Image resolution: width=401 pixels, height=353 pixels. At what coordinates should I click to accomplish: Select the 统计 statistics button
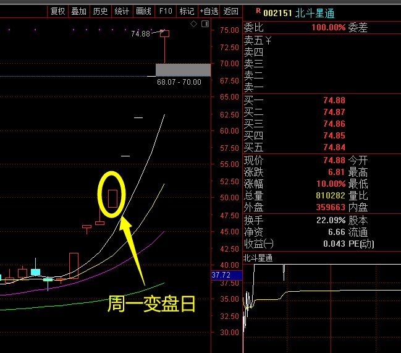point(122,11)
